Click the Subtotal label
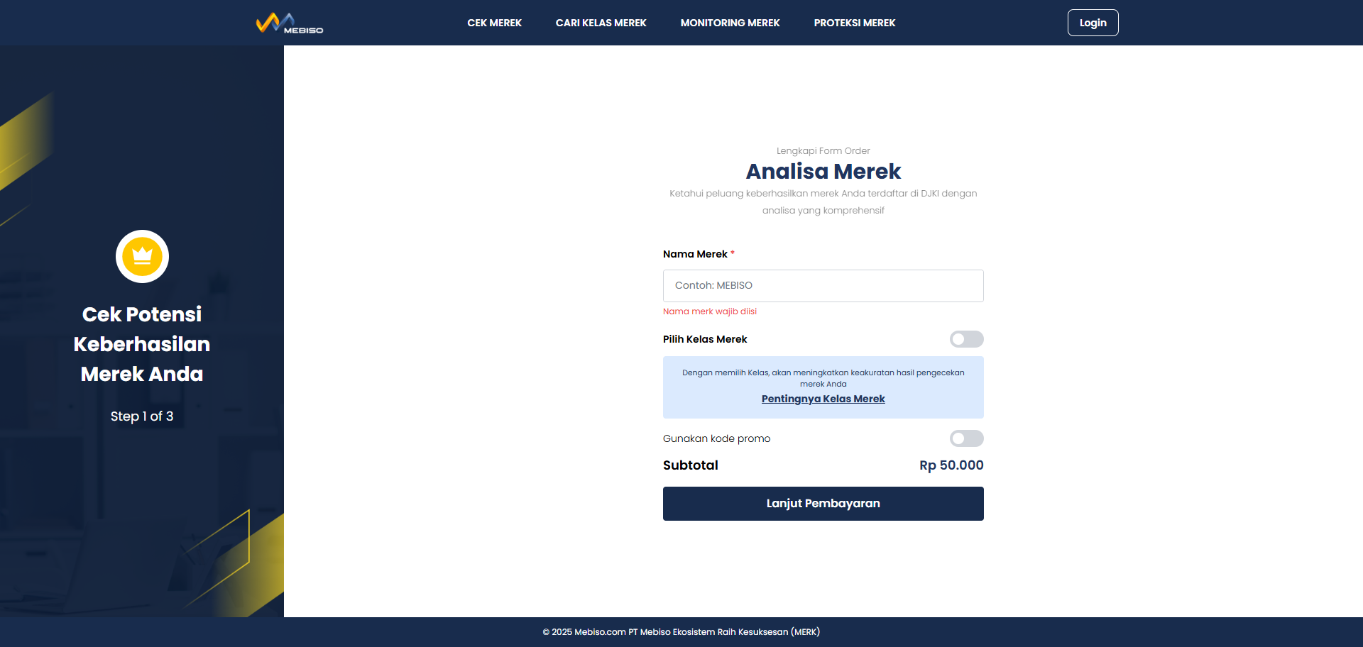This screenshot has height=647, width=1363. tap(690, 465)
